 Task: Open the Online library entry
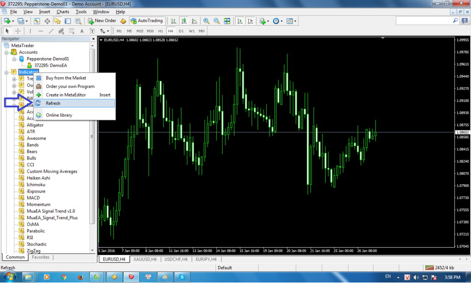[75, 115]
